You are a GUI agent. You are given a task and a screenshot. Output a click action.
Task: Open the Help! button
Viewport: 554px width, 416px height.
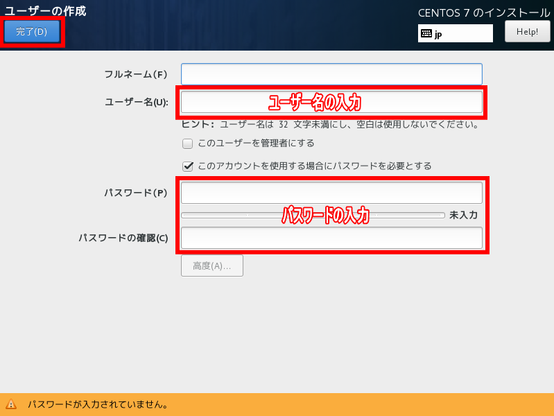(527, 31)
